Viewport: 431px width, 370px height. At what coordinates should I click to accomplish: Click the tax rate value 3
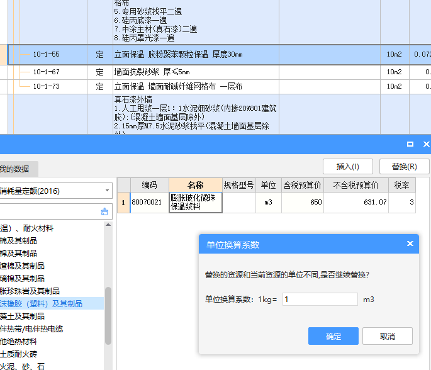point(402,203)
